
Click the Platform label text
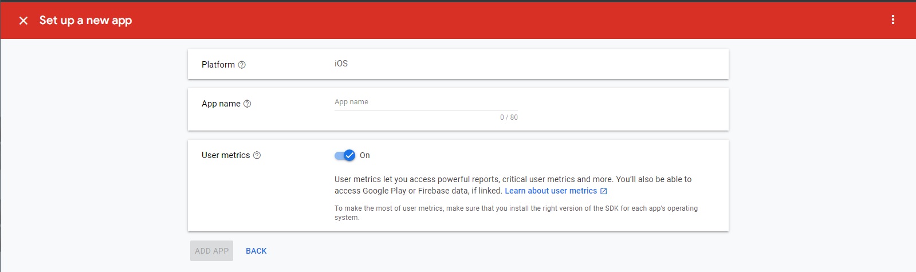[218, 65]
